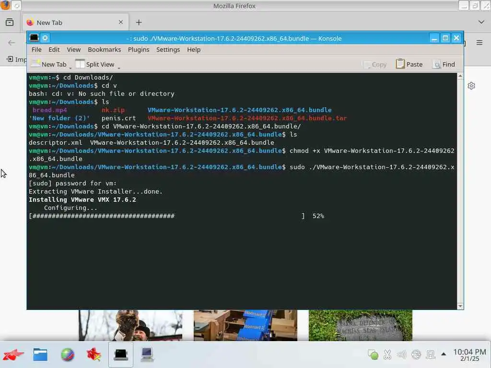Open the Edit menu in Konsole

coord(54,49)
